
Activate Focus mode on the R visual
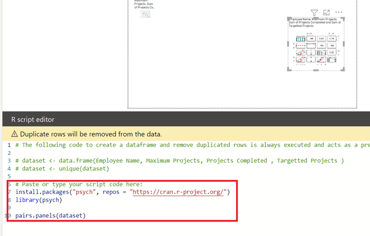326,12
